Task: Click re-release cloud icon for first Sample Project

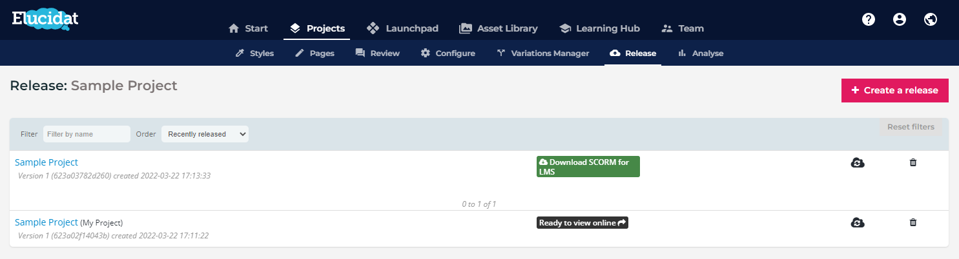Action: 858,162
